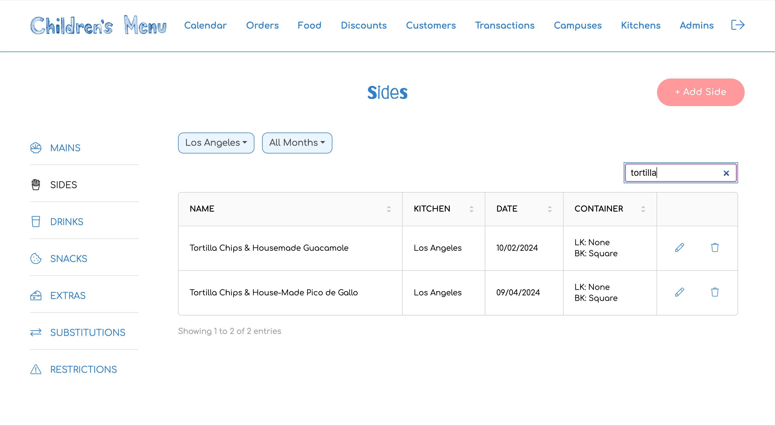Delete Tortilla Chips & Housemade Guacamole trash icon

[715, 248]
